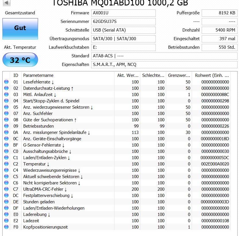Open the Gut health status button
239x236 pixels.
pyautogui.click(x=20, y=29)
